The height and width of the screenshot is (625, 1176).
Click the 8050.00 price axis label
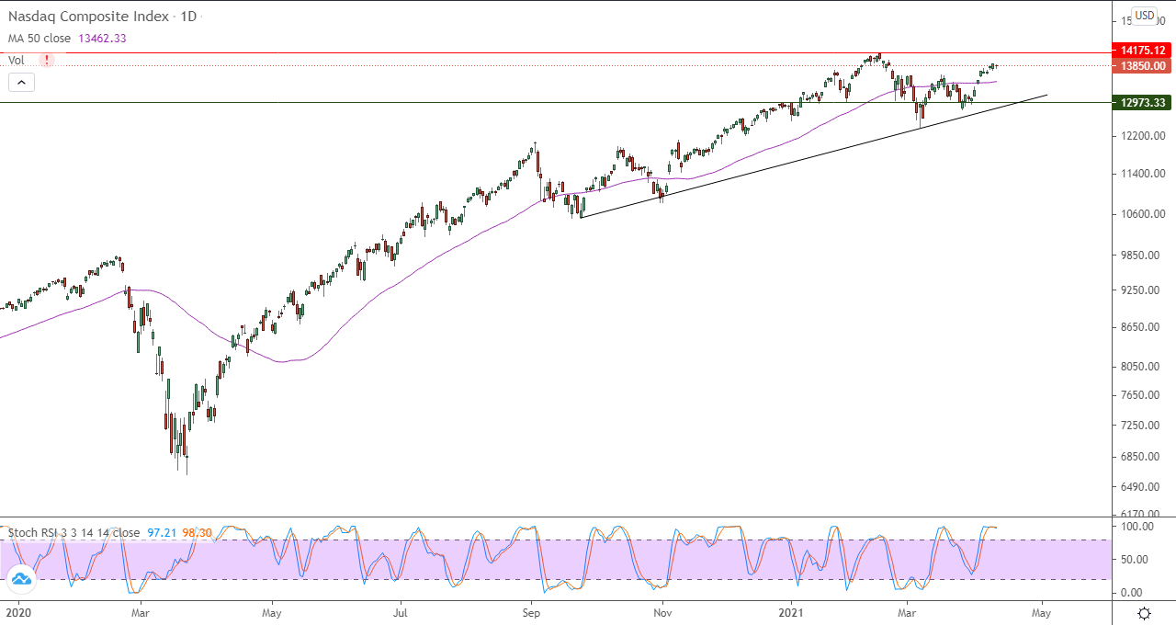pos(1142,366)
